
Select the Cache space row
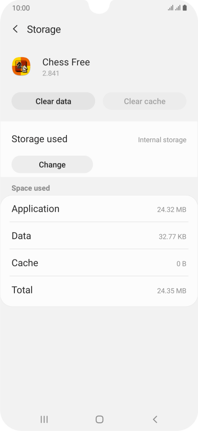(99, 263)
